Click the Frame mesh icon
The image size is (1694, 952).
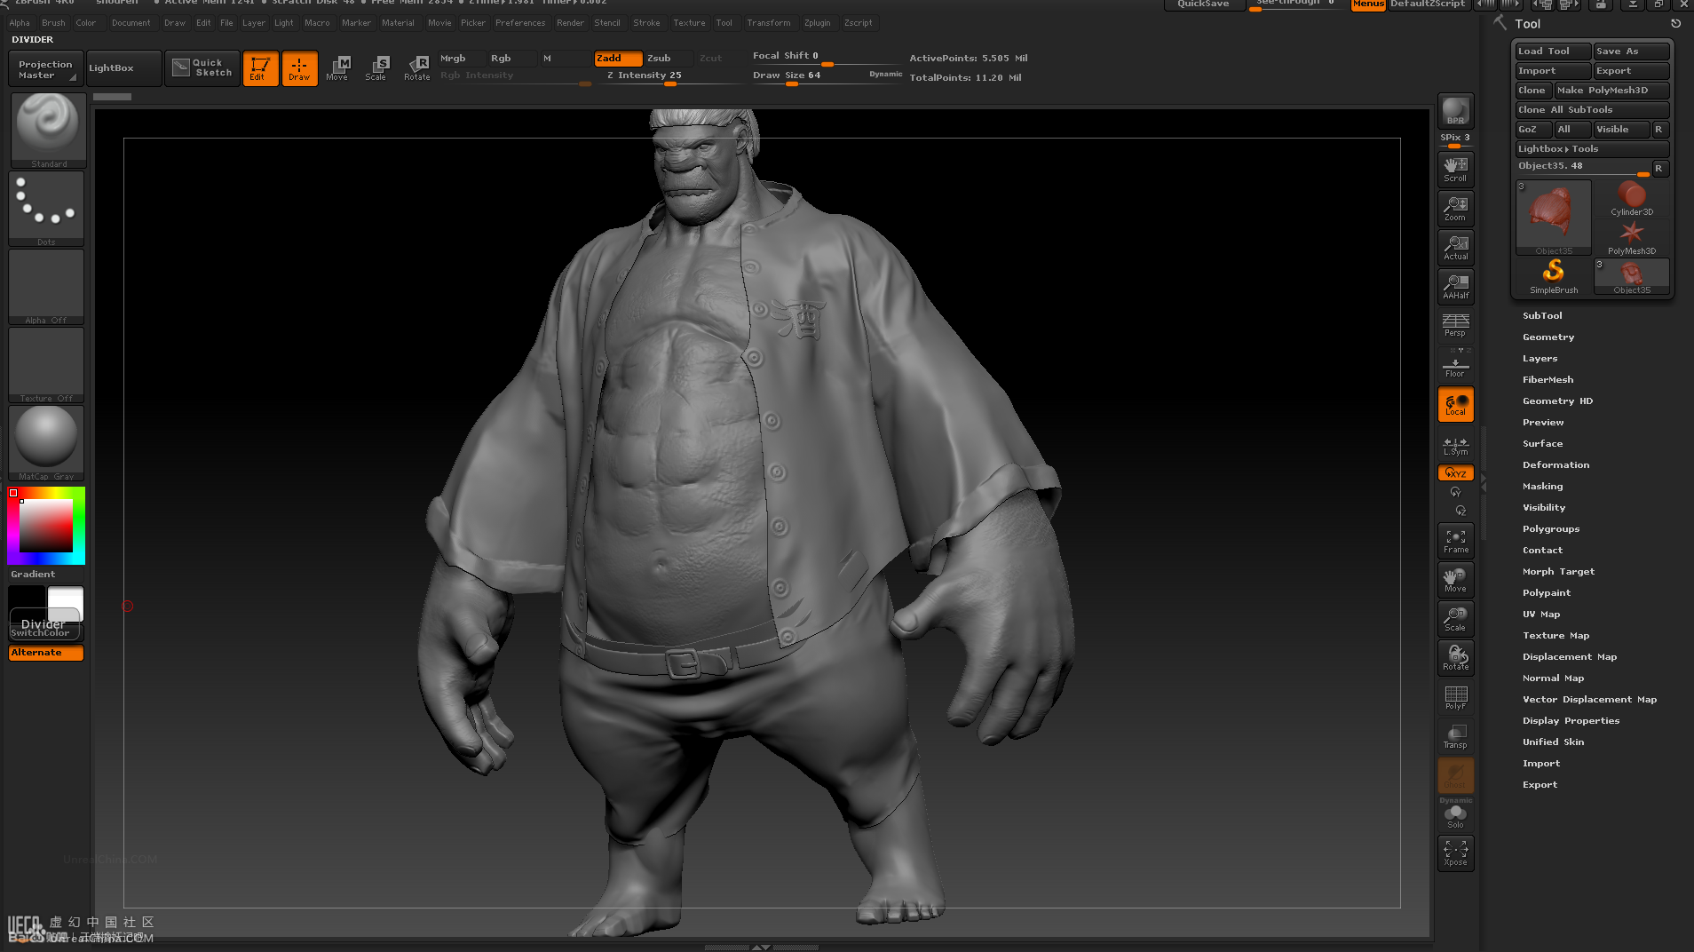point(1455,540)
